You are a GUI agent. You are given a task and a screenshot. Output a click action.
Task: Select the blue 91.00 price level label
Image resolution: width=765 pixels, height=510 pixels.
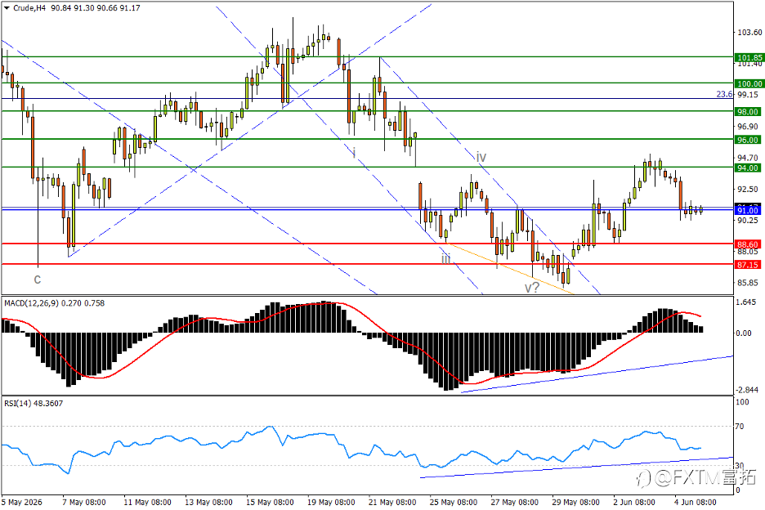pos(748,210)
